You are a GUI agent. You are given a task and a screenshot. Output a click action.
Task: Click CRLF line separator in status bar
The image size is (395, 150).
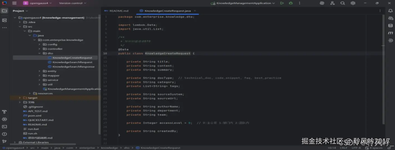(344, 148)
